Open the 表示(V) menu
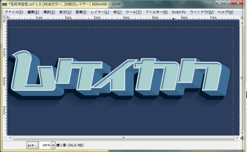 coord(65,12)
